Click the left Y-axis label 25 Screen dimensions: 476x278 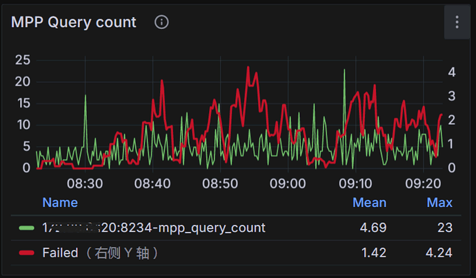23,60
